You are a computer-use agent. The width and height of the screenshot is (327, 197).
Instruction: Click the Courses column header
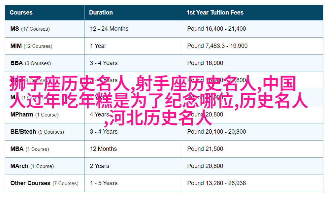[21, 13]
